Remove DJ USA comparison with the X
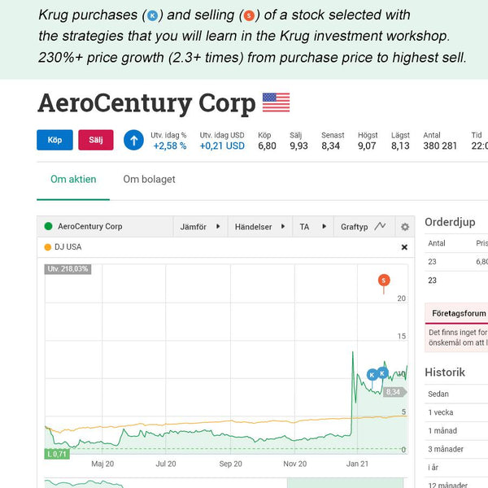Image resolution: width=488 pixels, height=488 pixels. (404, 247)
